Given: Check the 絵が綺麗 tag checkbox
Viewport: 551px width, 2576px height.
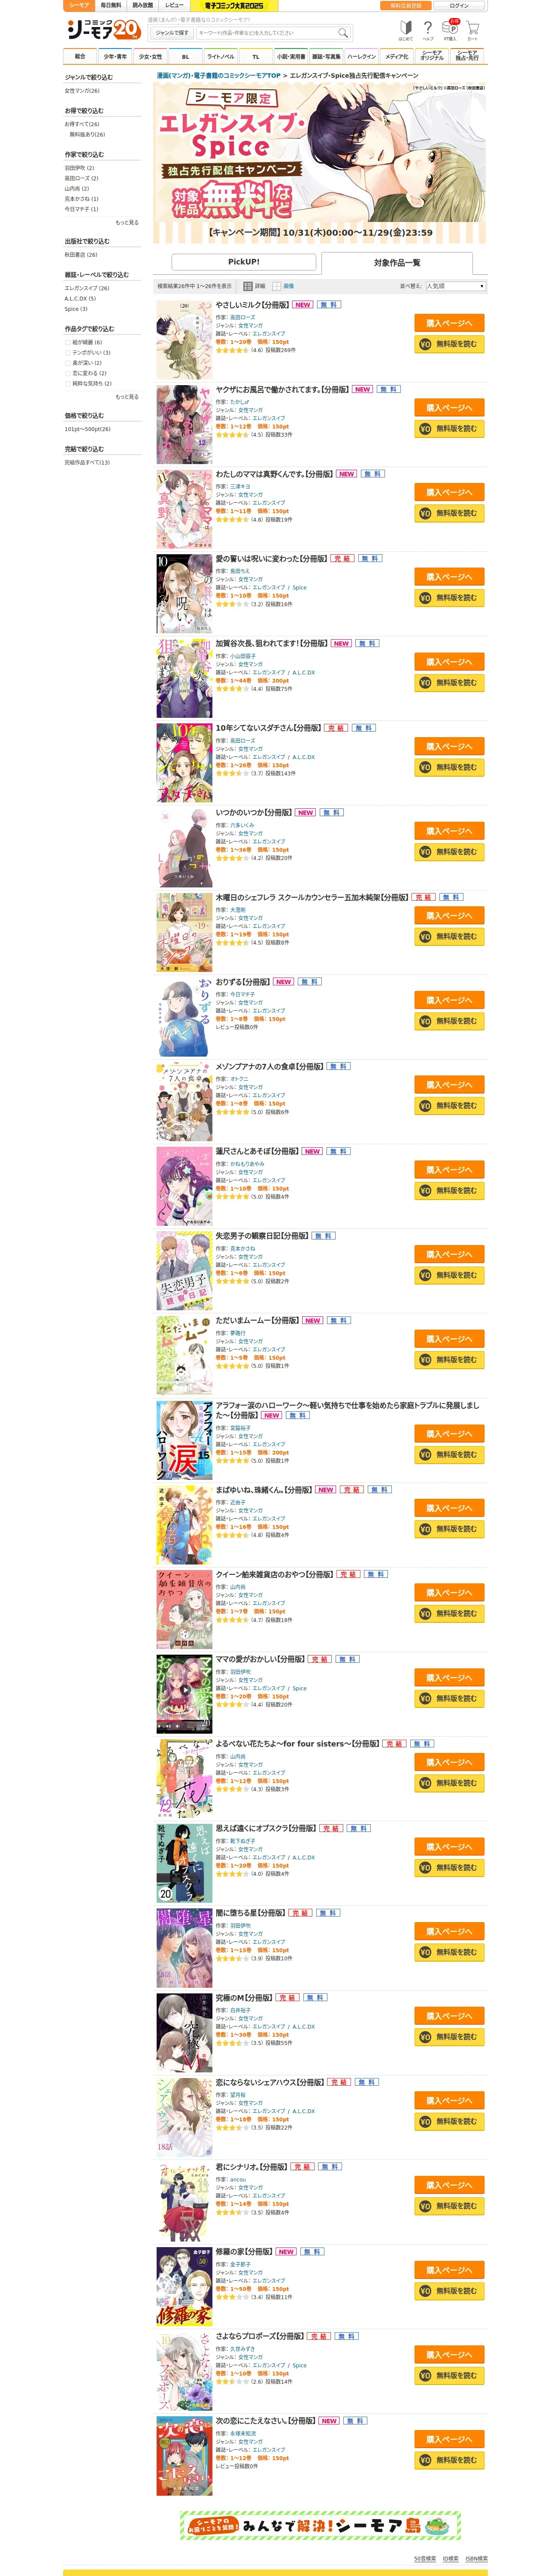Looking at the screenshot, I should point(68,342).
